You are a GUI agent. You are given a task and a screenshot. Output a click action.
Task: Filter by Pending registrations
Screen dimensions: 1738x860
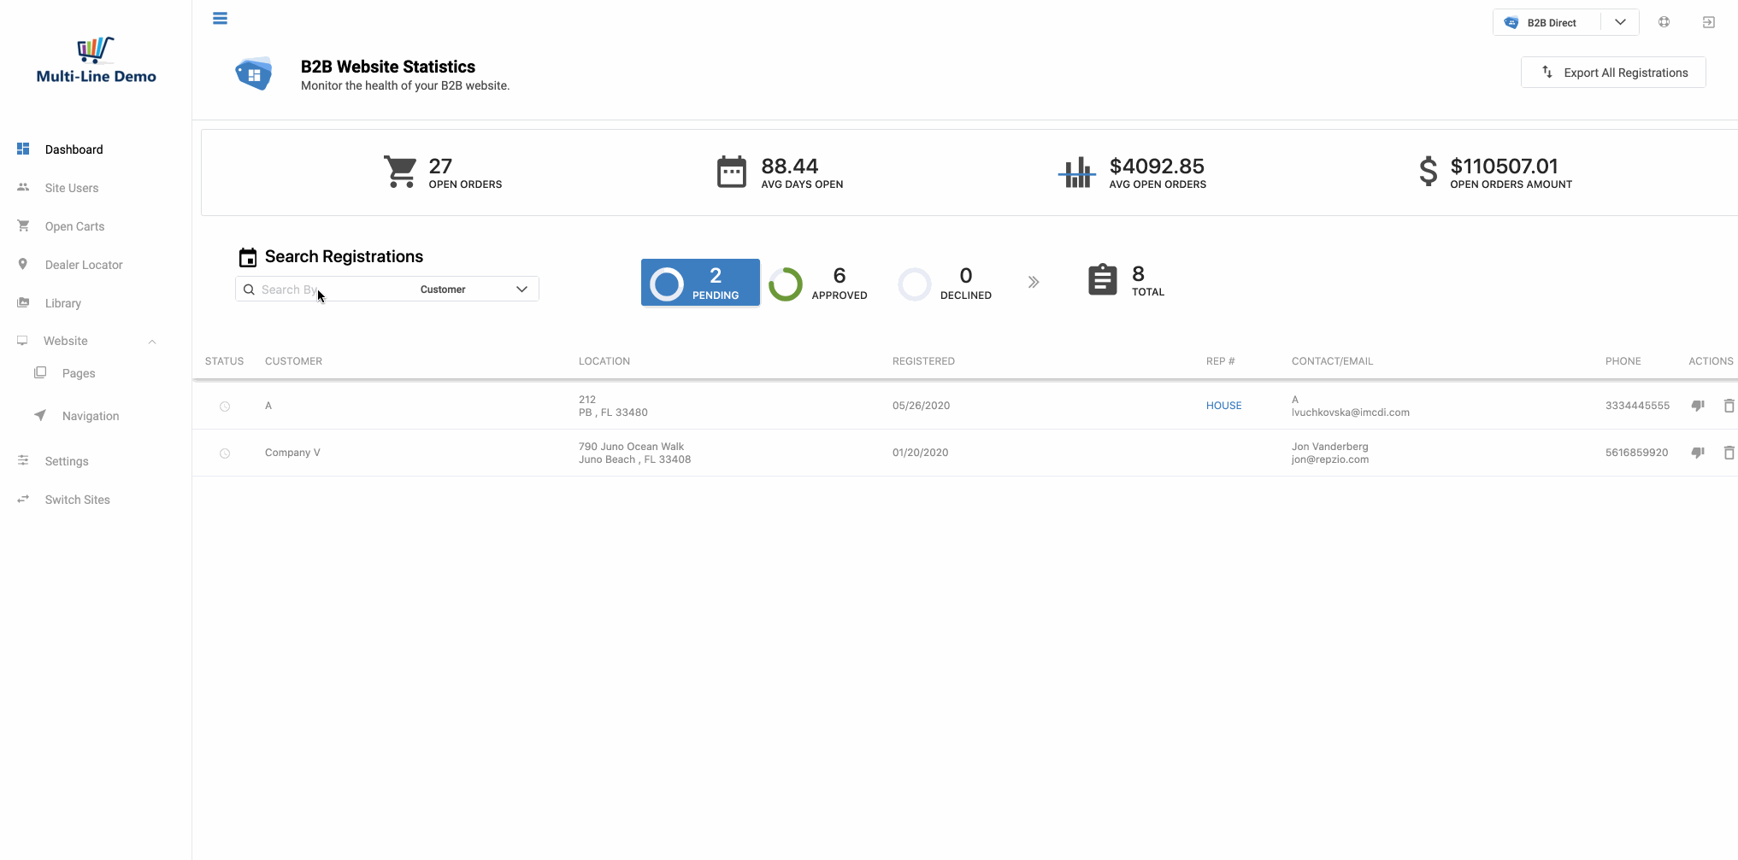700,282
